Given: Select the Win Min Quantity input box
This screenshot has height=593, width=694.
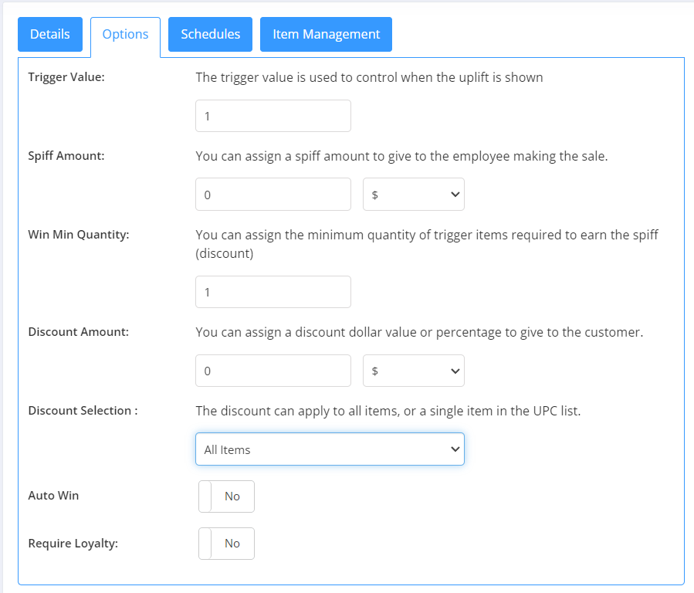Looking at the screenshot, I should tap(273, 292).
